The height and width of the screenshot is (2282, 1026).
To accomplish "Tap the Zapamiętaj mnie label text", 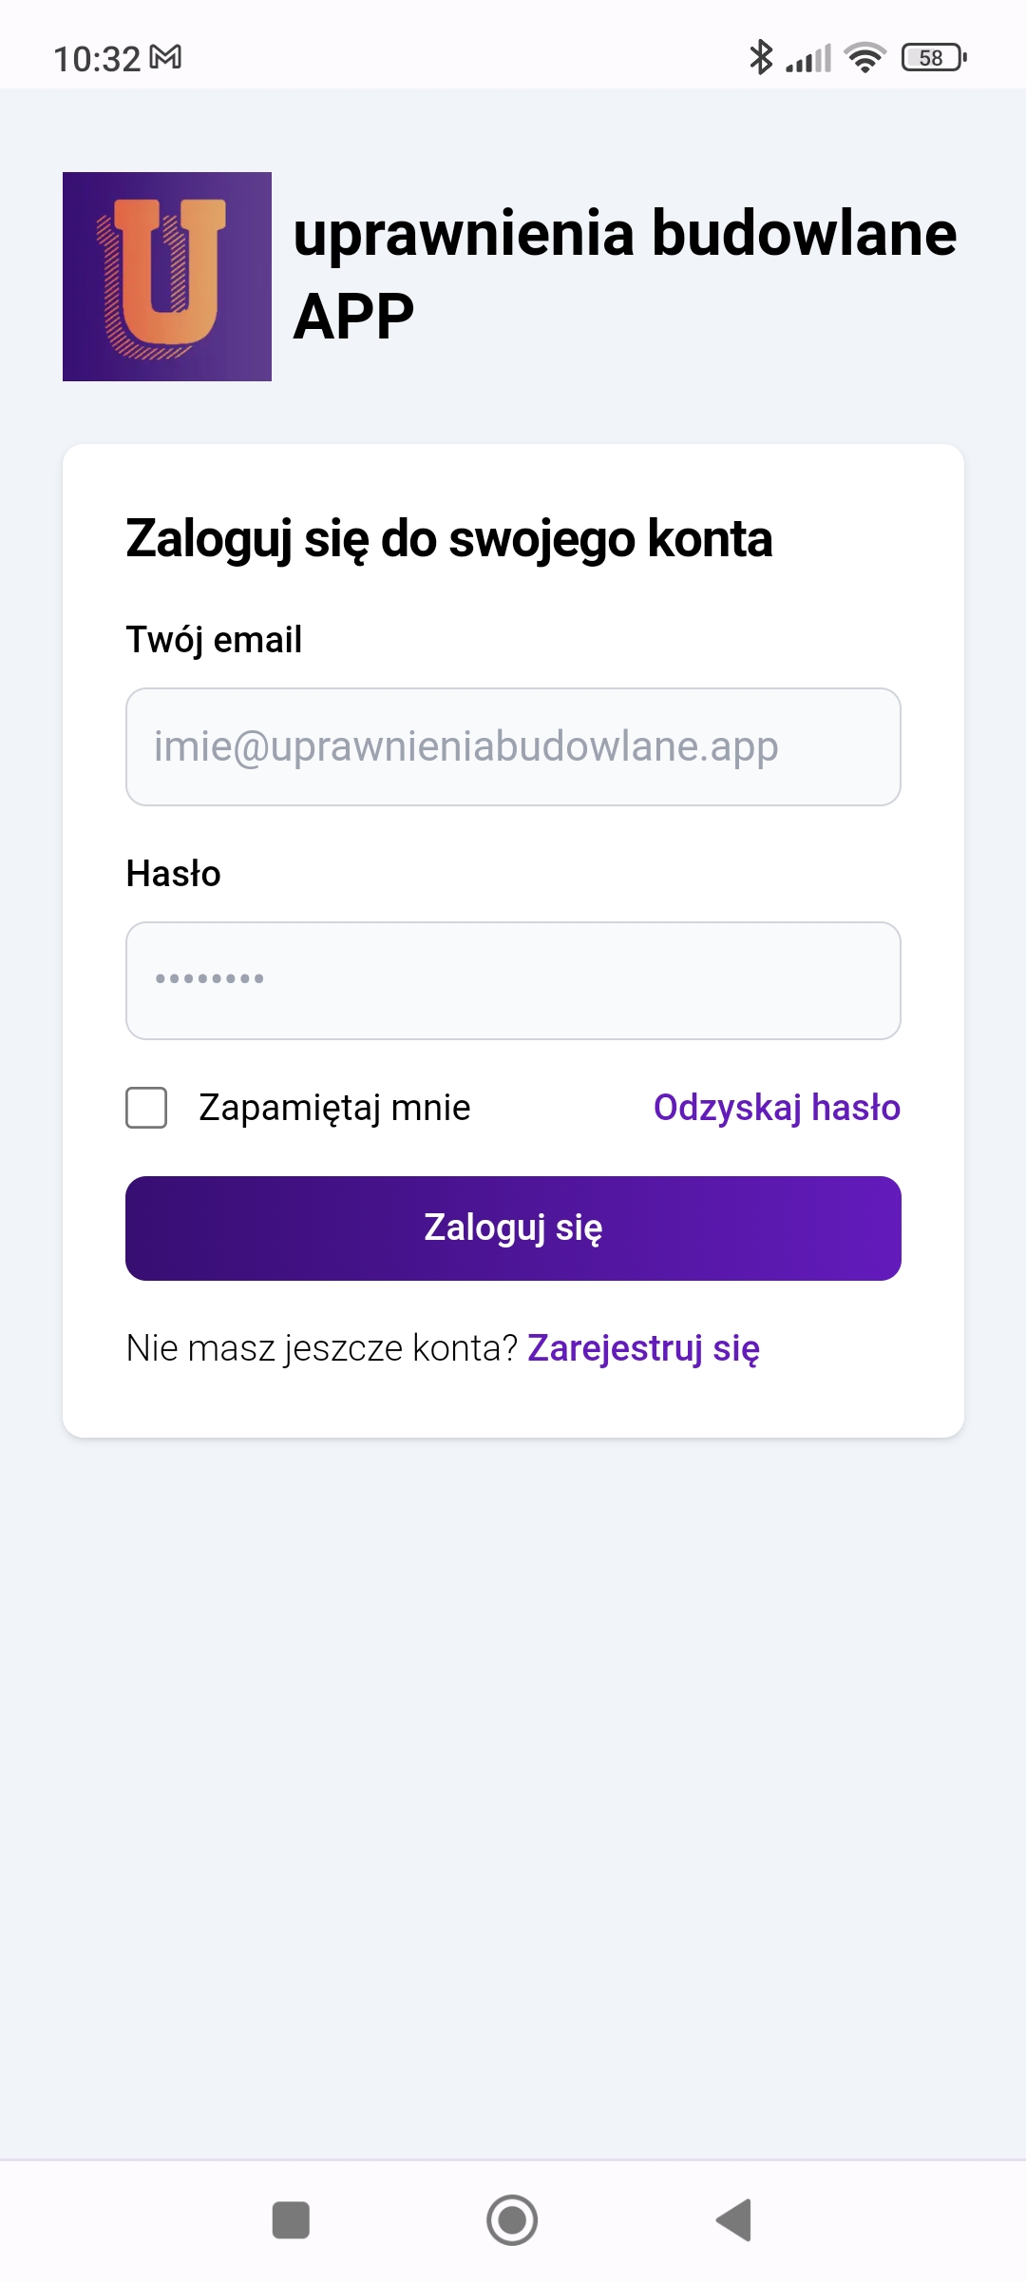I will (334, 1108).
